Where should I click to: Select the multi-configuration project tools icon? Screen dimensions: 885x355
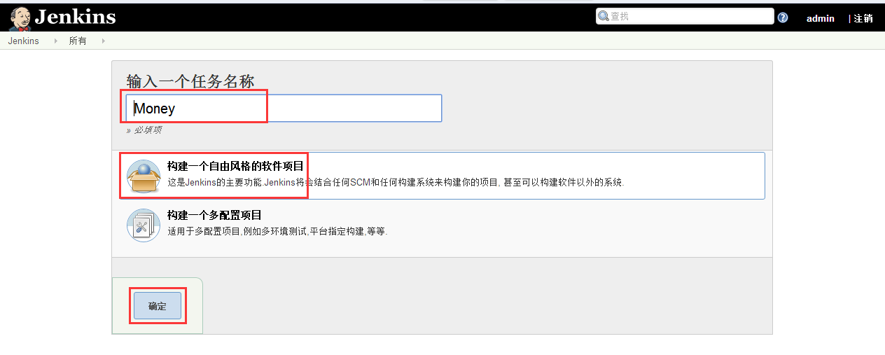point(144,225)
